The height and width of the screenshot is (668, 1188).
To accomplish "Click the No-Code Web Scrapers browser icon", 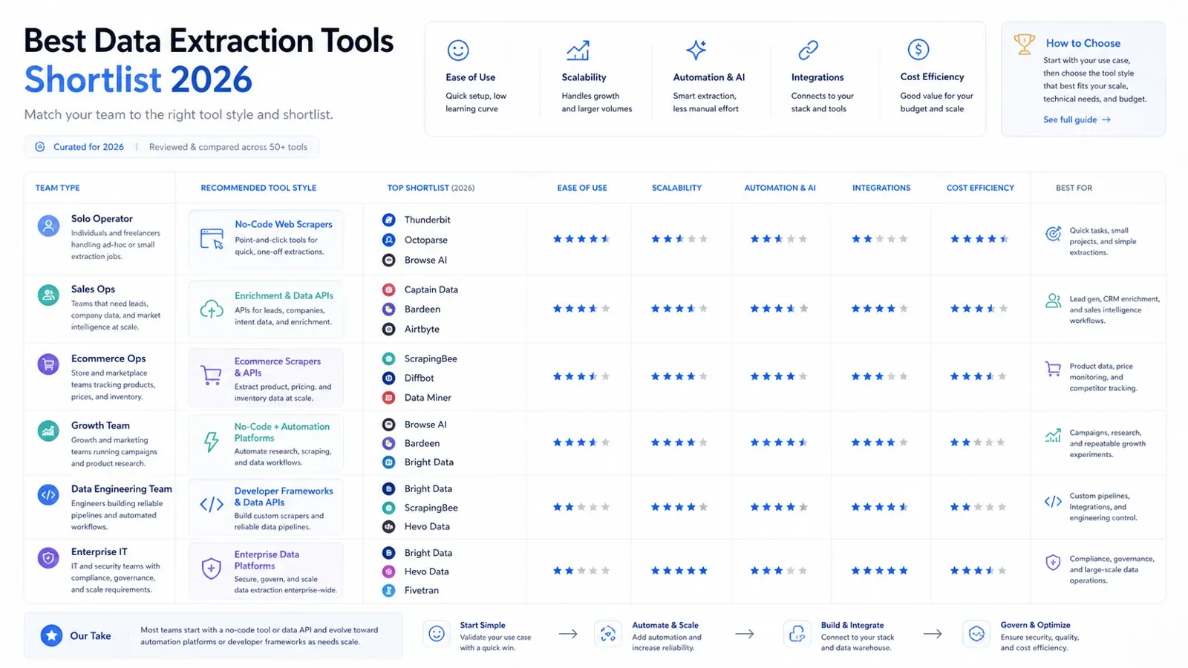I will point(212,239).
